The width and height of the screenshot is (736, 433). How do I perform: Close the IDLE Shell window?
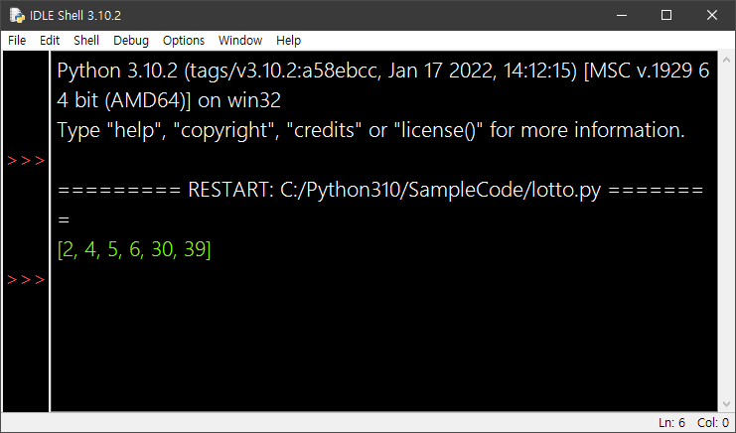pos(712,15)
